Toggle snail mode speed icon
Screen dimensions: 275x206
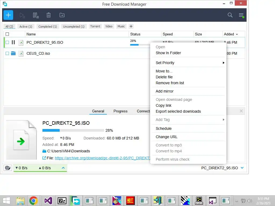[8, 168]
